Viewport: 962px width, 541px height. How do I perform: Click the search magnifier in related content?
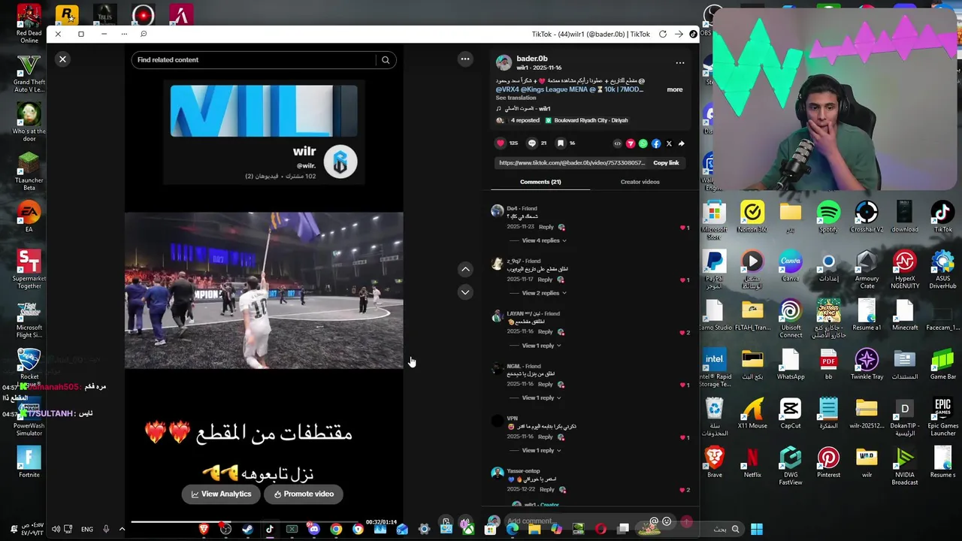pos(386,60)
